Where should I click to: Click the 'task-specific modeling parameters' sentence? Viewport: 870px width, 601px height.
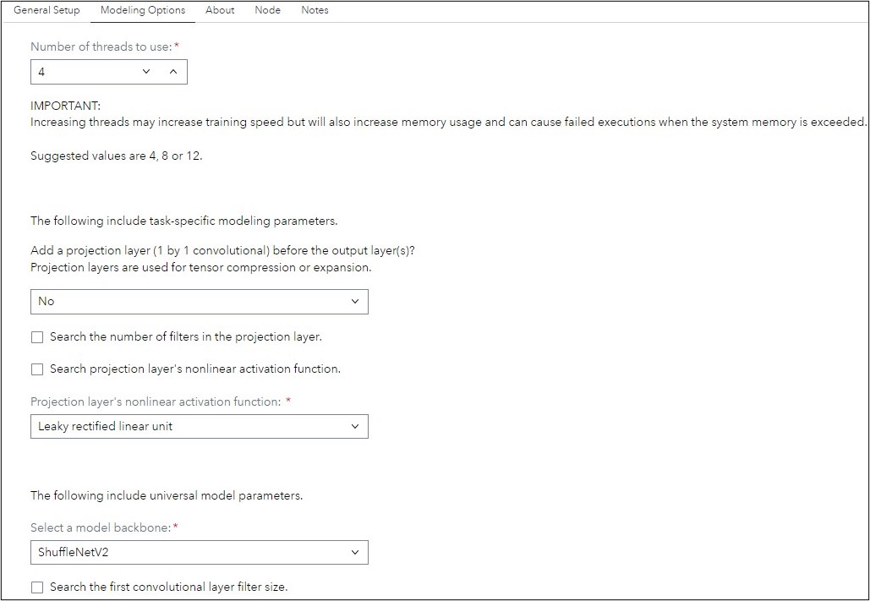pyautogui.click(x=183, y=221)
